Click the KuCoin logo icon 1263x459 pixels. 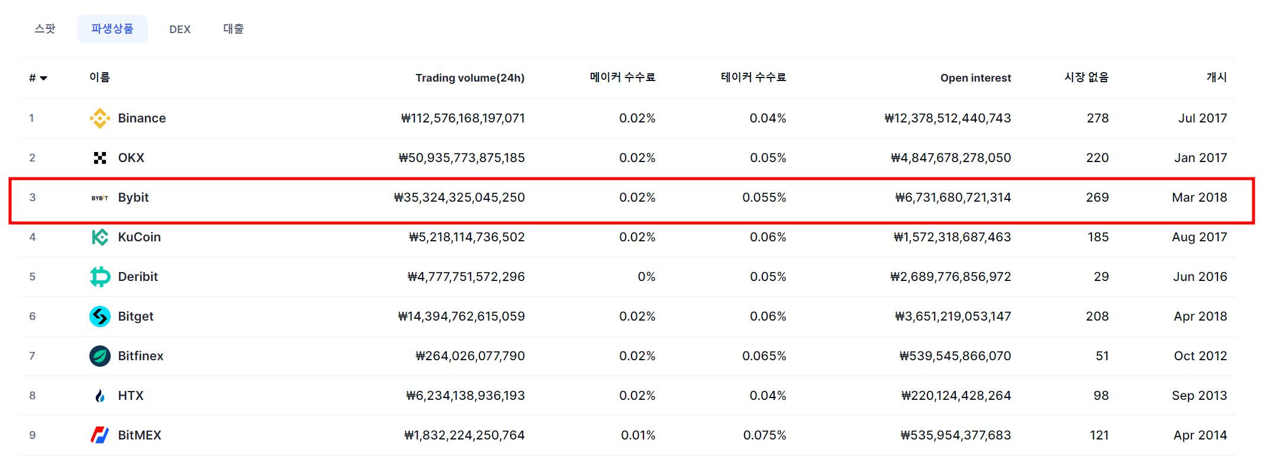tap(99, 237)
